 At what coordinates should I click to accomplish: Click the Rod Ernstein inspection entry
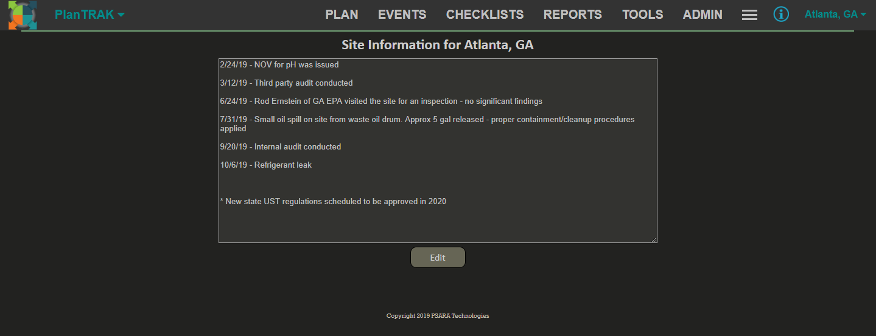(381, 101)
